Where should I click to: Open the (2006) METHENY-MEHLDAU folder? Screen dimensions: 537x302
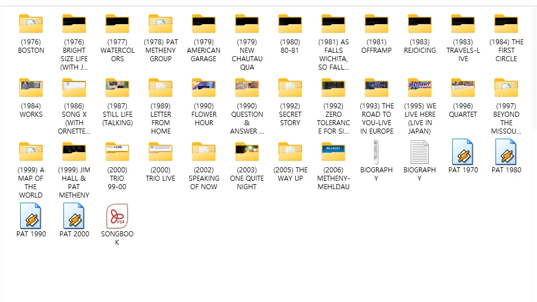click(333, 152)
